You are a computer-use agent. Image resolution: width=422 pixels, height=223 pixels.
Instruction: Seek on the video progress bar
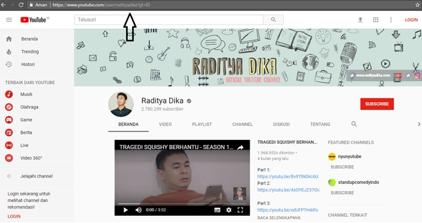182,204
